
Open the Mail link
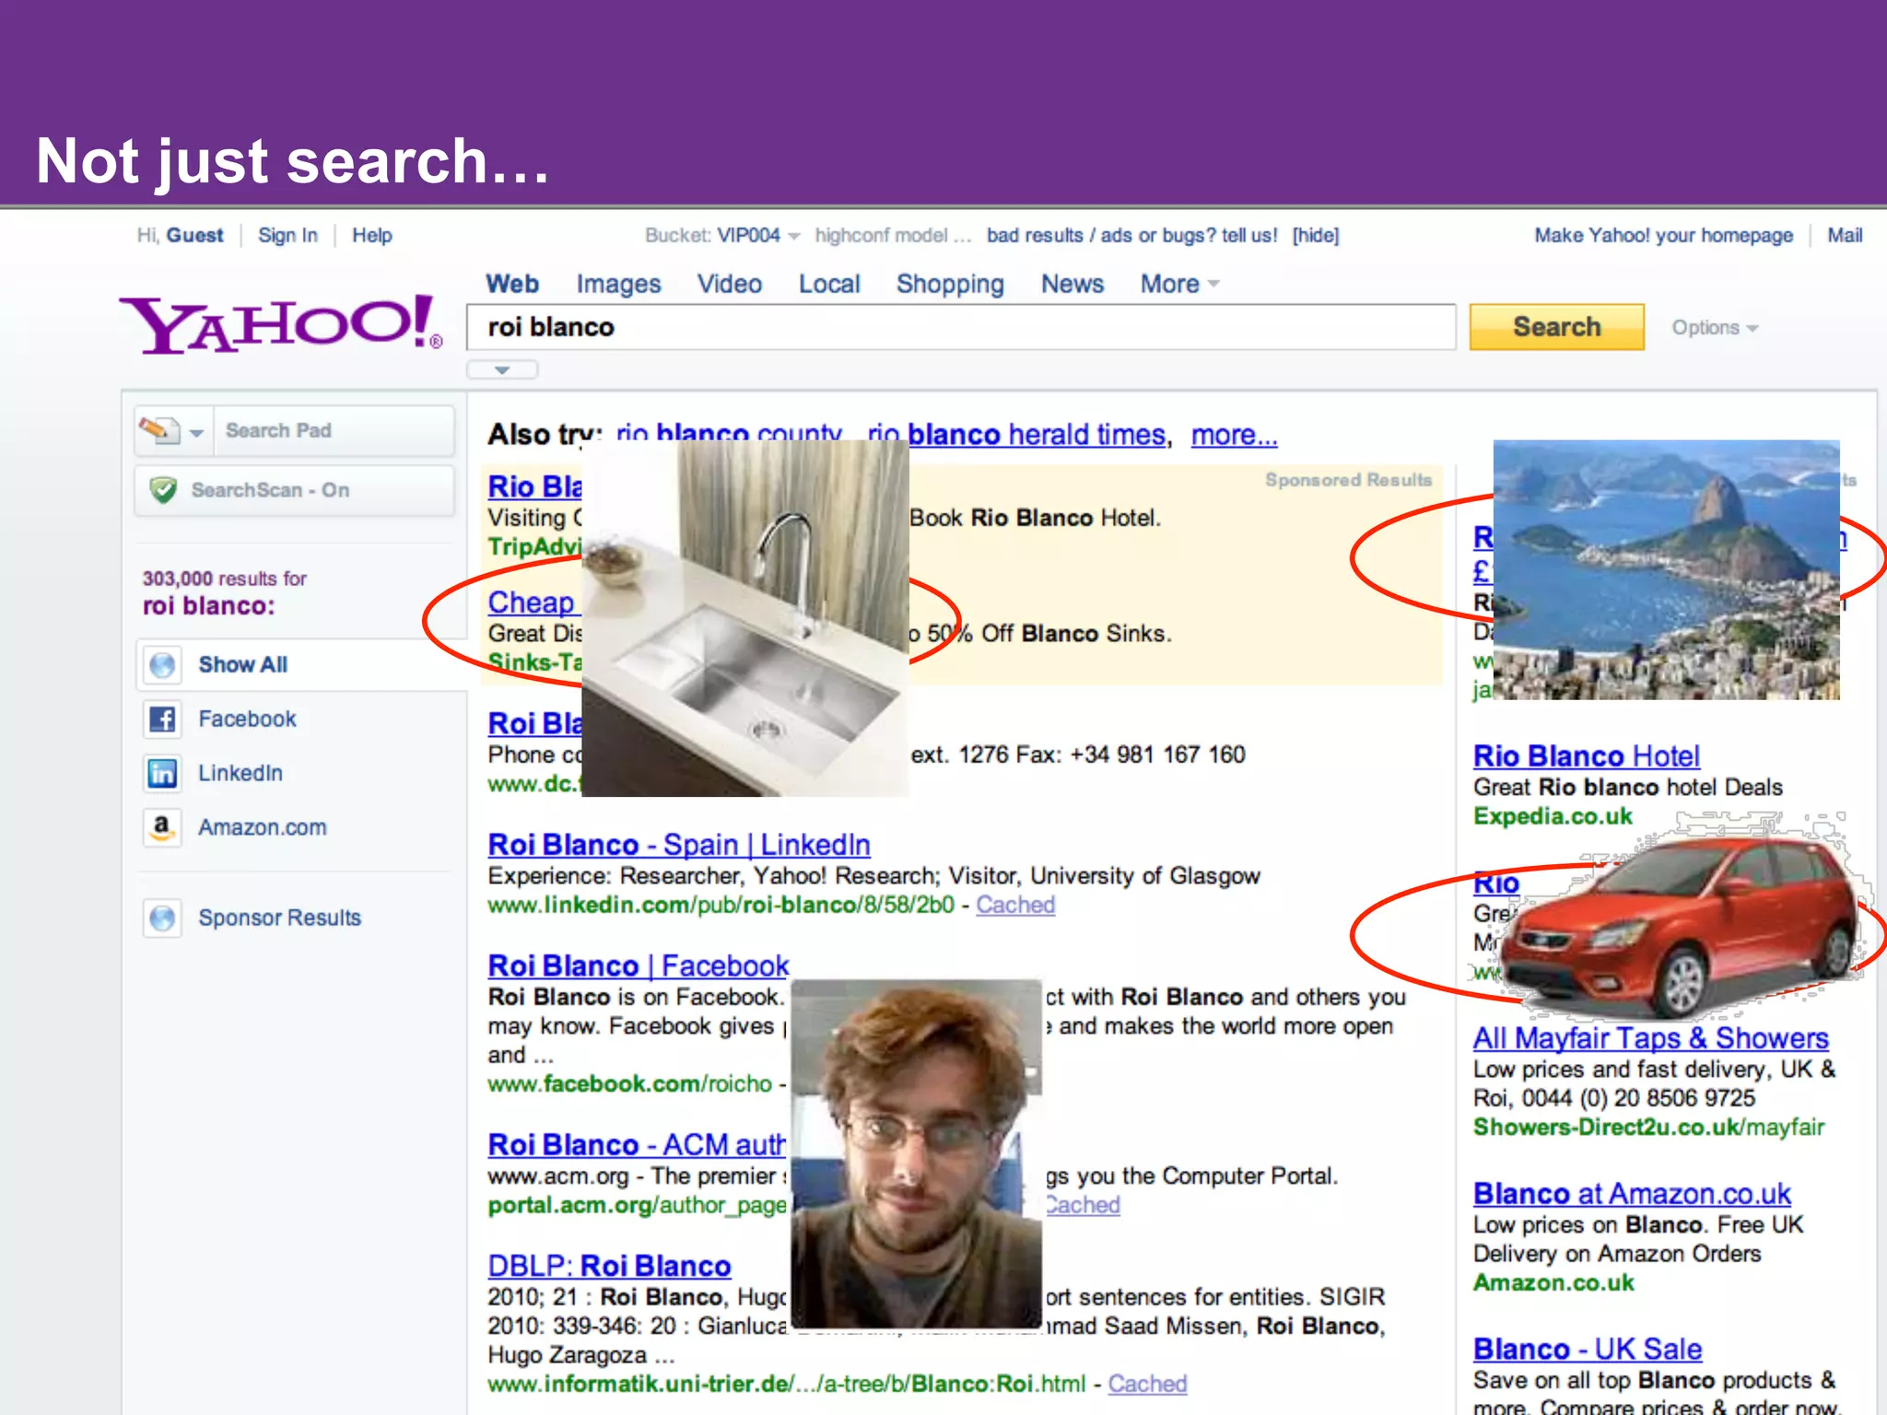(1845, 236)
